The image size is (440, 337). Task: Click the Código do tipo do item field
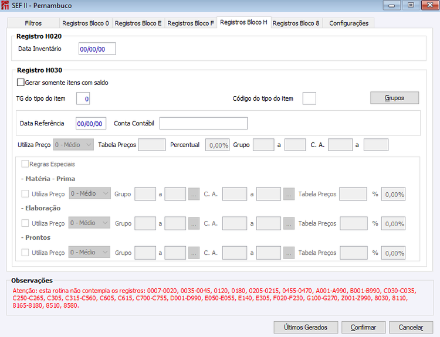tap(309, 98)
